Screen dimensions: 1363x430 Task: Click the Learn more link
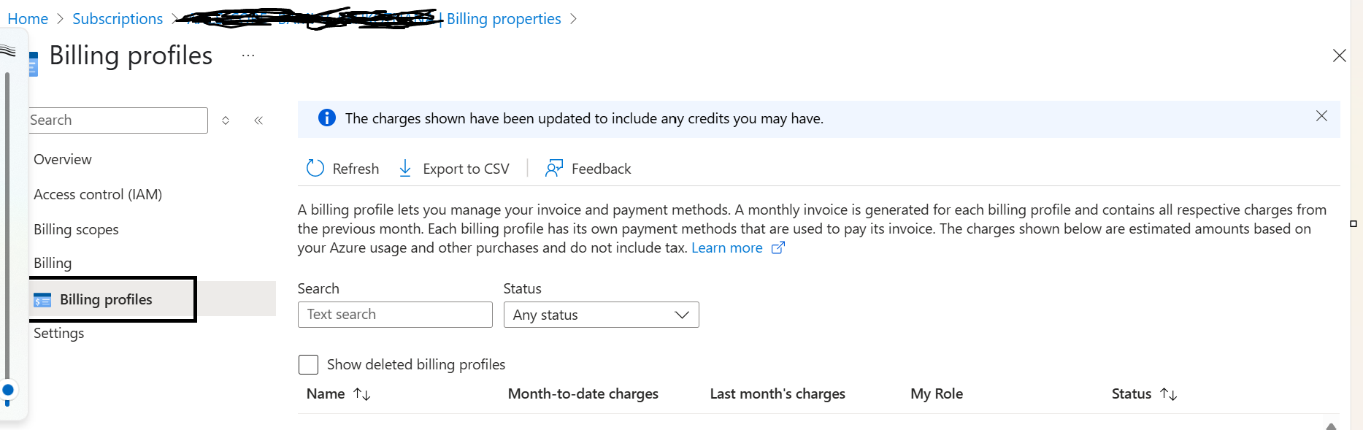click(x=726, y=247)
